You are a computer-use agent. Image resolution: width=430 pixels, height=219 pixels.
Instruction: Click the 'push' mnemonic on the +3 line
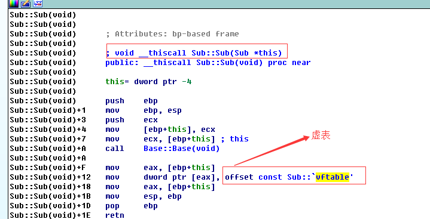[x=115, y=120]
